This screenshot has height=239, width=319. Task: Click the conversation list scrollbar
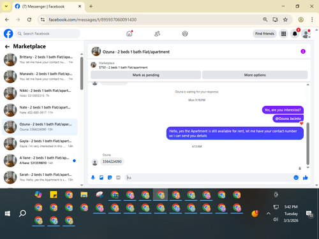pos(82,73)
